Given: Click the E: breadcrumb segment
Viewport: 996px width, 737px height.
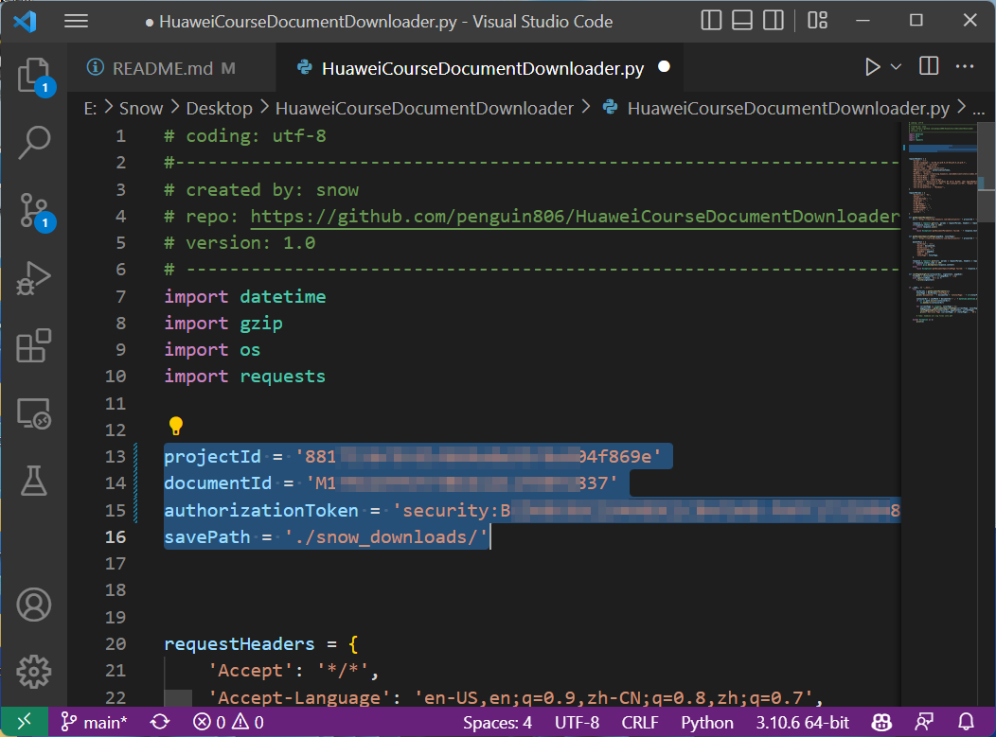Looking at the screenshot, I should click(x=90, y=109).
